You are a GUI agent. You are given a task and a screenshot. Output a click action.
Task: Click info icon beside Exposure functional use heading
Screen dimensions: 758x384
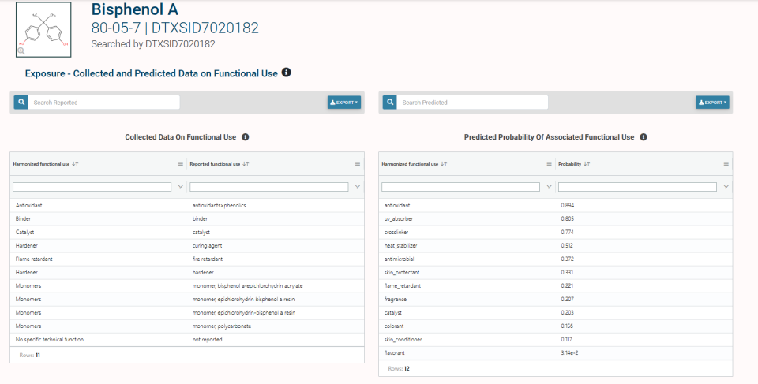[287, 73]
